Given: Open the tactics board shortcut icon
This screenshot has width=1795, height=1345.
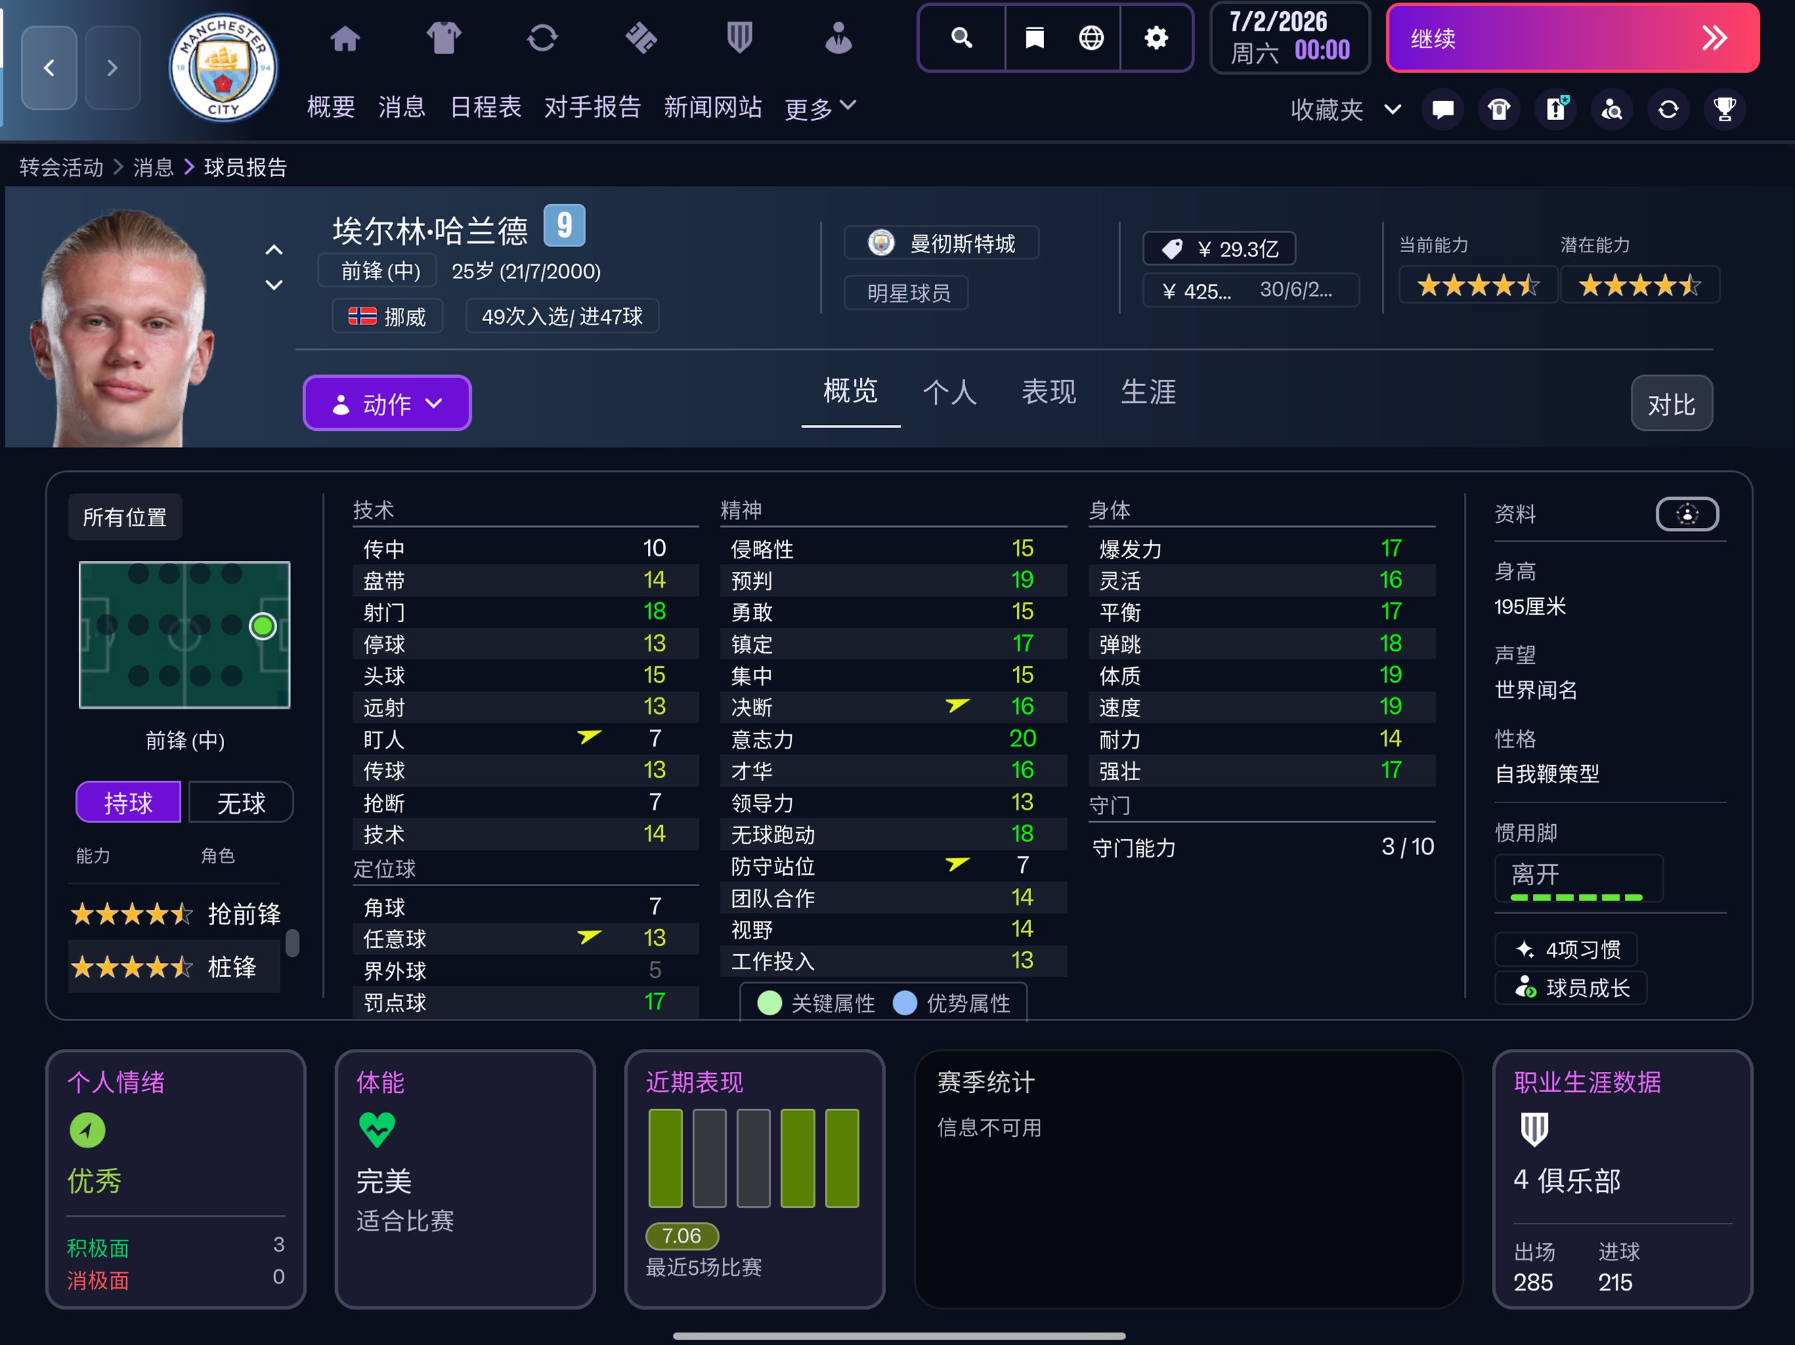Looking at the screenshot, I should pos(1556,109).
